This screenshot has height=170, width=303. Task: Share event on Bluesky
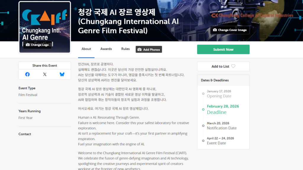tap(62, 74)
